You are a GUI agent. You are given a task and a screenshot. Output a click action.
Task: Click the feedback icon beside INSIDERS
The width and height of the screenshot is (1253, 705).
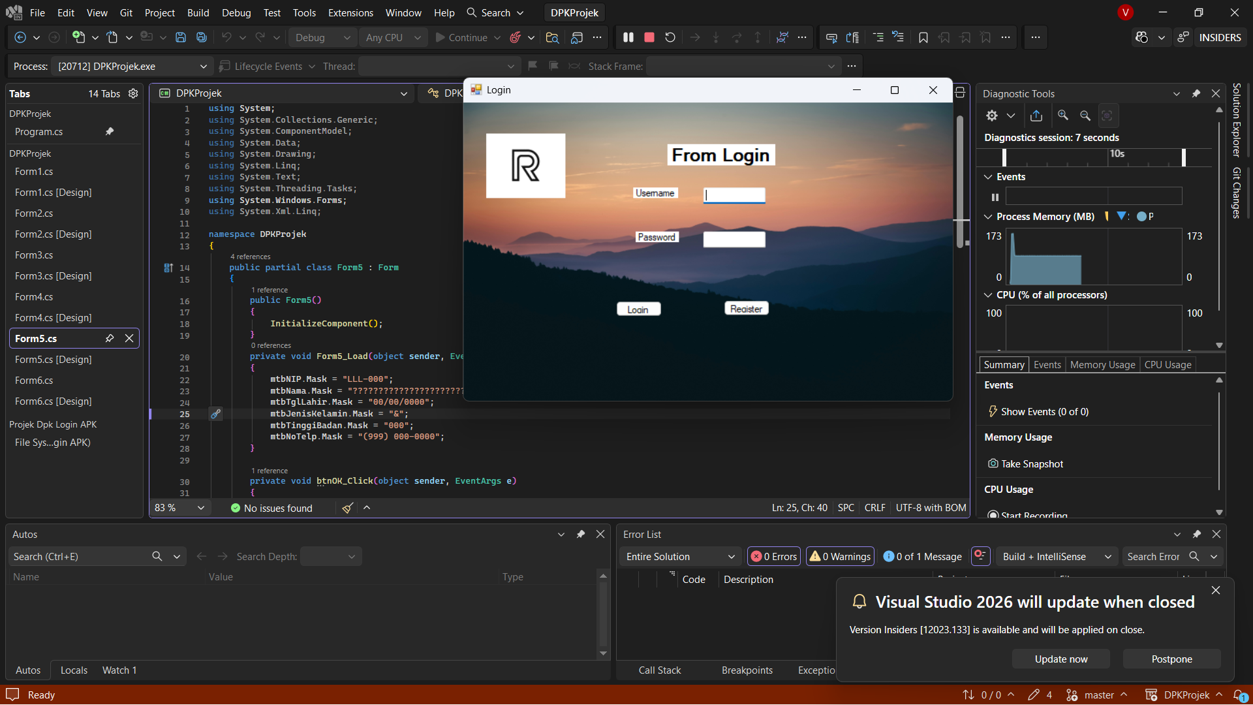point(1183,38)
